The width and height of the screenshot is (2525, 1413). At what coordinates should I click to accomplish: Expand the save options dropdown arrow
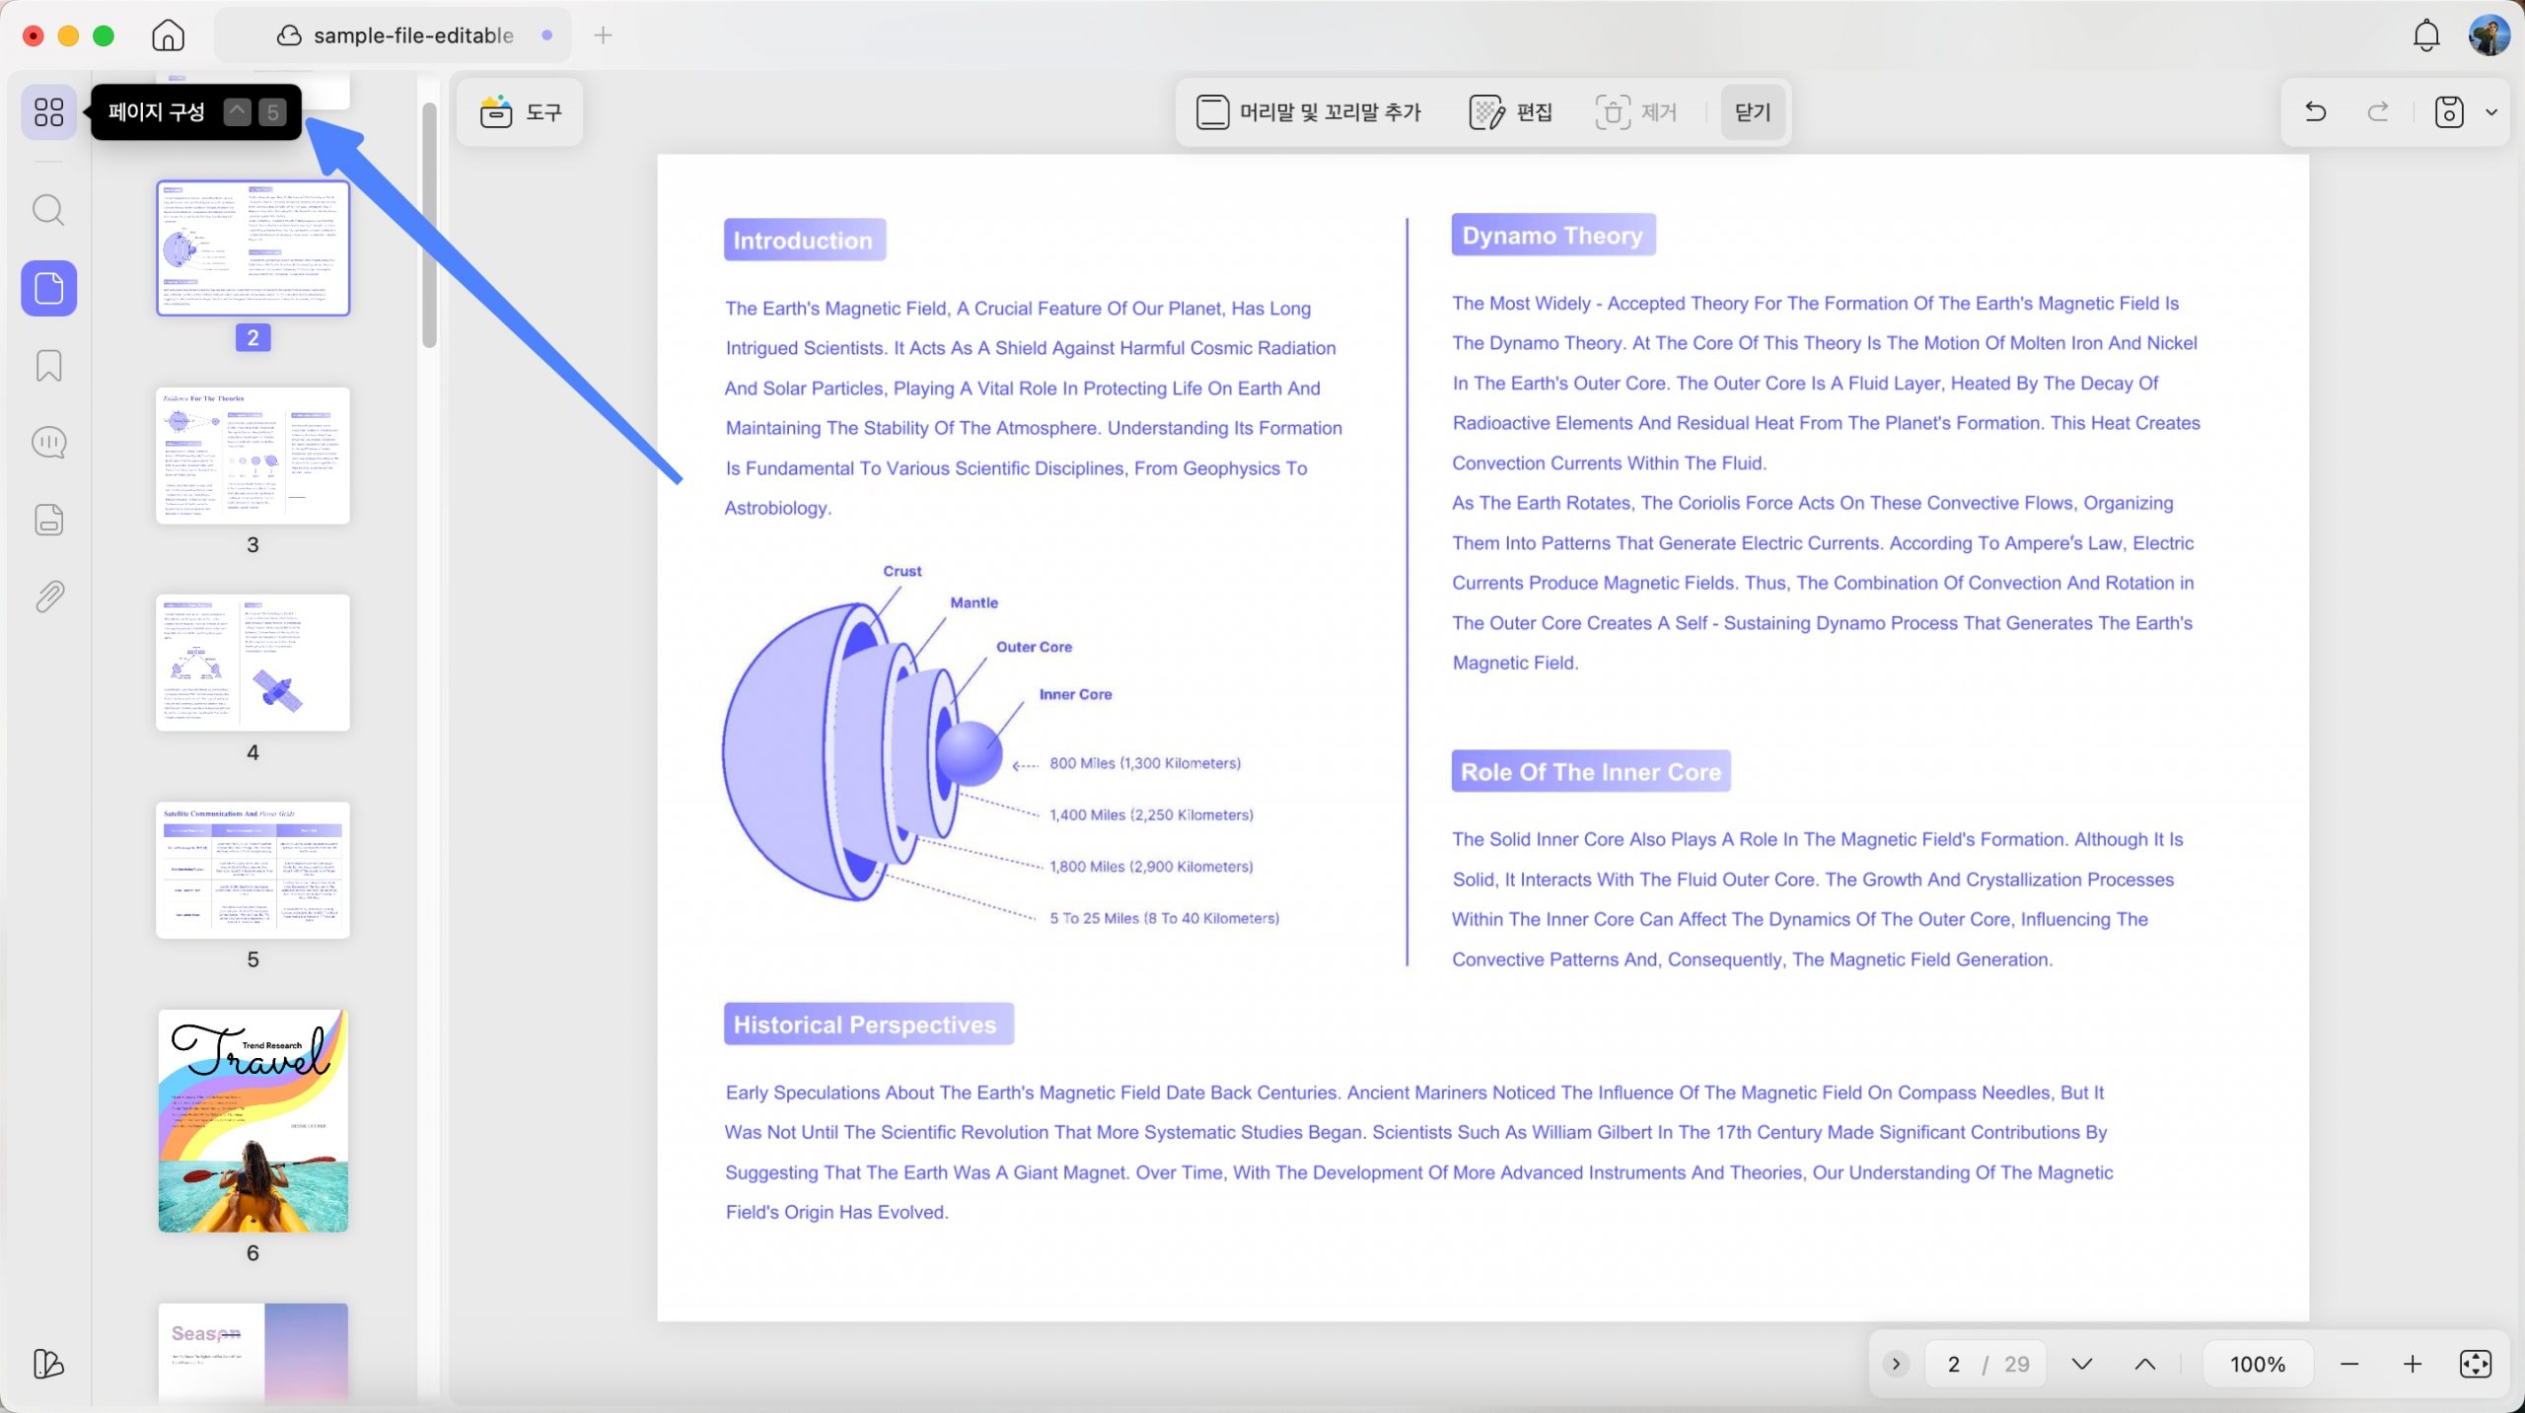[2490, 112]
